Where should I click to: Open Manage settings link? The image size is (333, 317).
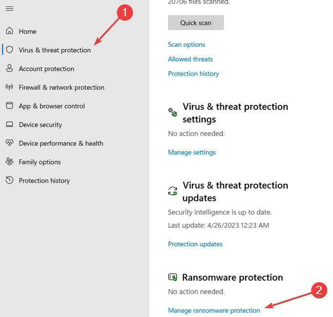[192, 152]
